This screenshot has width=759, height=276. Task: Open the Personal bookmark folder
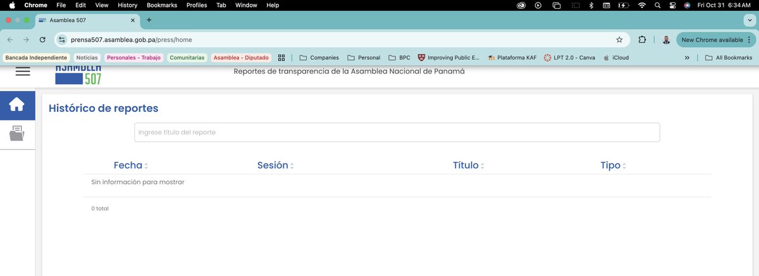[x=364, y=57]
